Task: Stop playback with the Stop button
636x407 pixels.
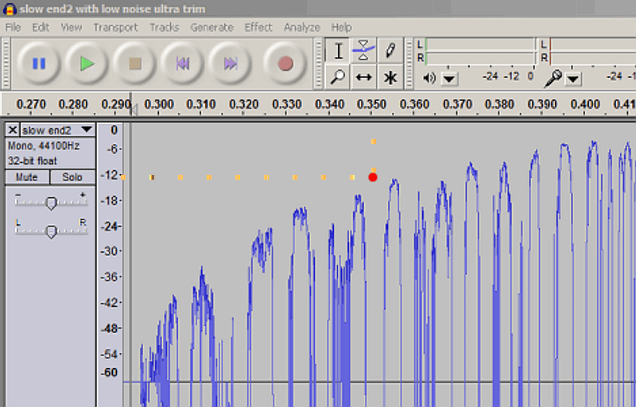Action: point(134,64)
